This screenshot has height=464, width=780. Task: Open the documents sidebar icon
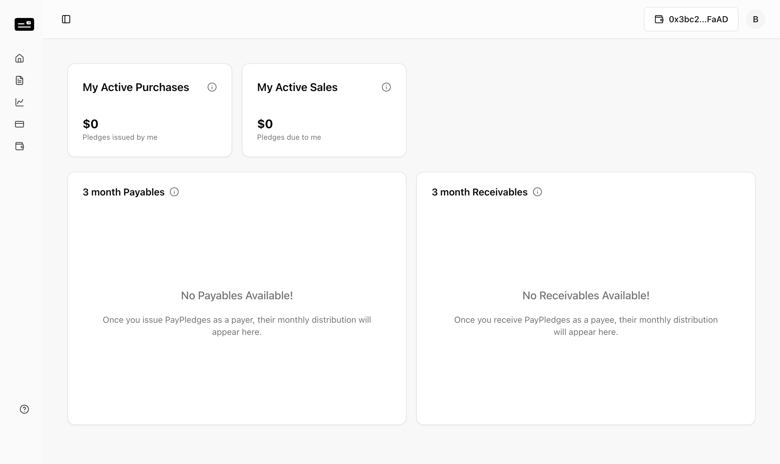pos(19,80)
